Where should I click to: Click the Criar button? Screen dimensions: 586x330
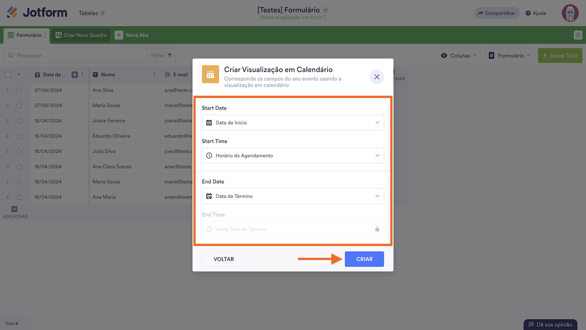(364, 259)
